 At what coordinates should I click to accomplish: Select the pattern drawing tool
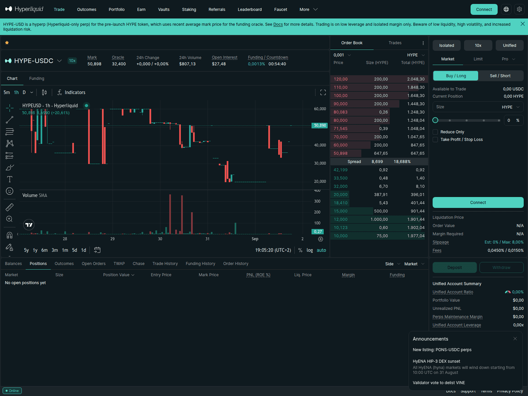[x=9, y=143]
